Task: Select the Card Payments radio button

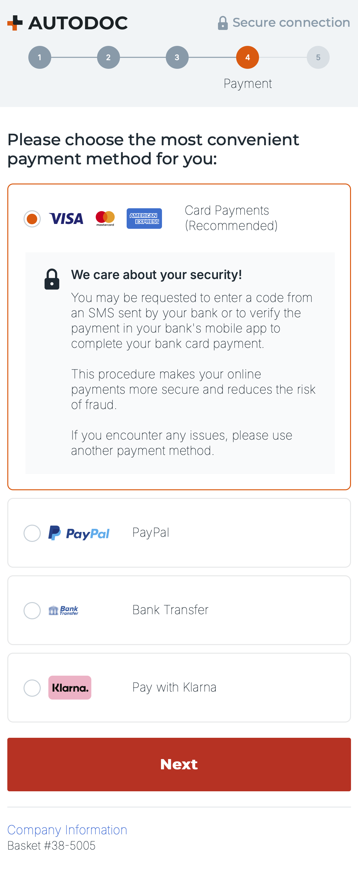Action: pyautogui.click(x=32, y=219)
